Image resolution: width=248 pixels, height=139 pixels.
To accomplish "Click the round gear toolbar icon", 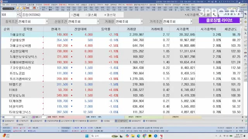I will pos(38,8).
